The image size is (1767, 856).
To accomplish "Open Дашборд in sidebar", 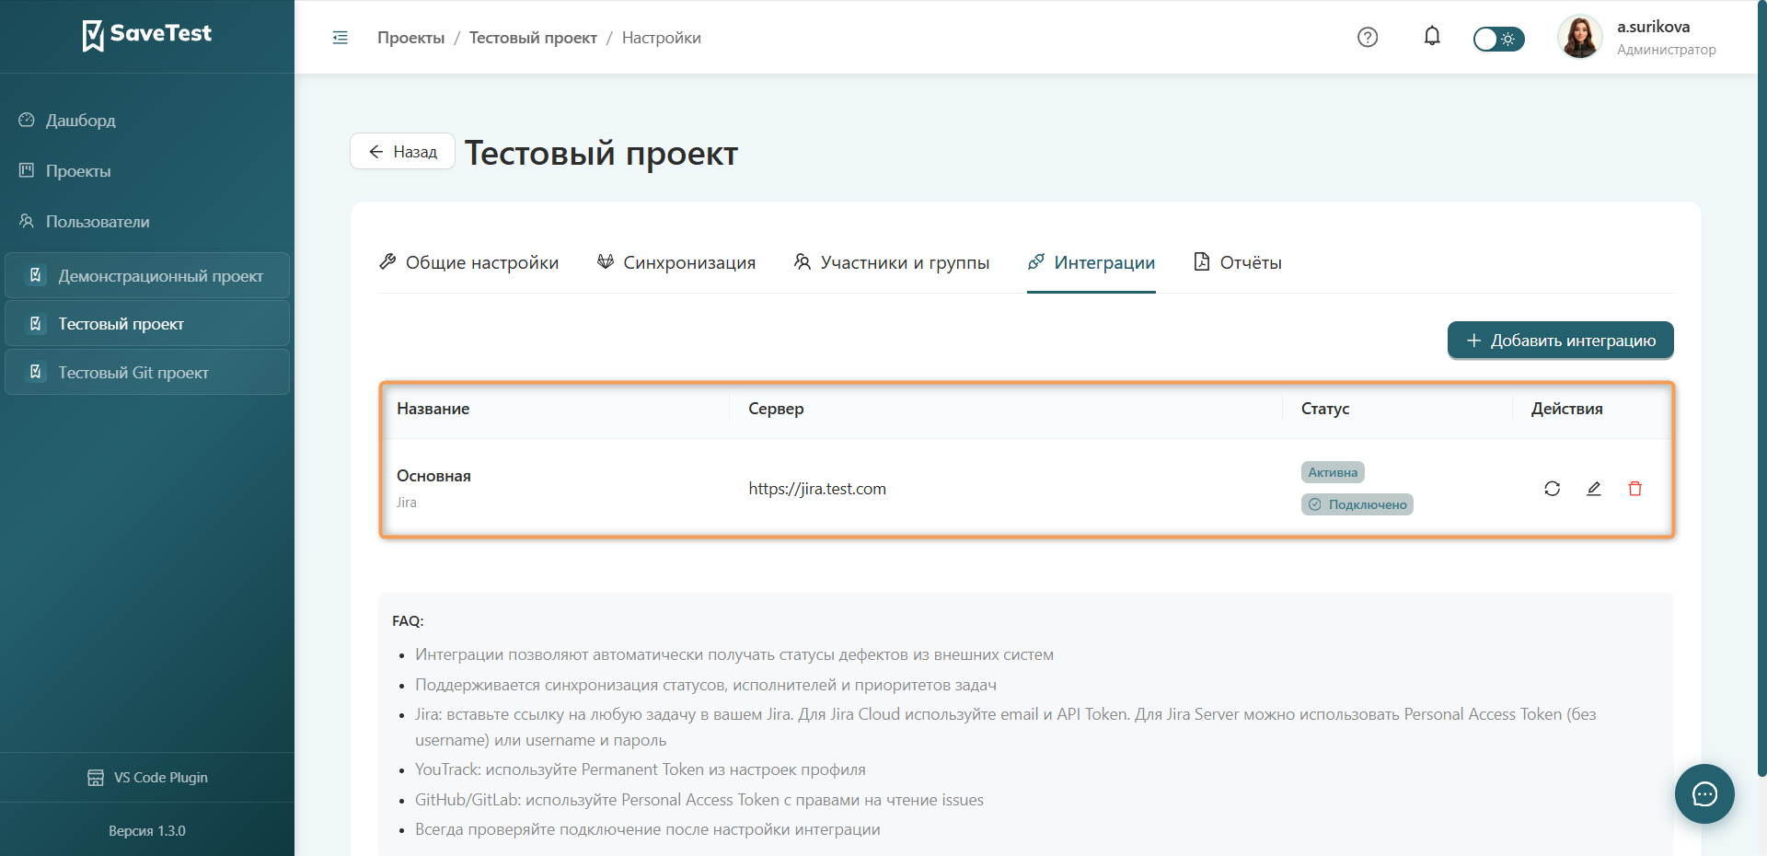I will pos(147,121).
